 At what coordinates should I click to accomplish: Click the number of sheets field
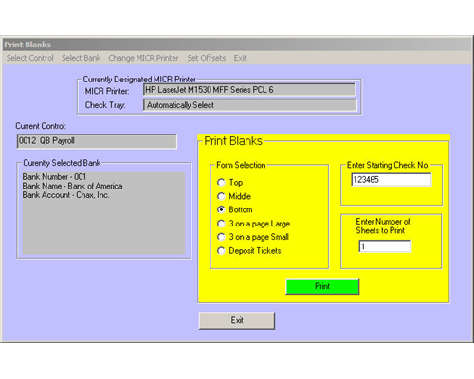(x=385, y=246)
